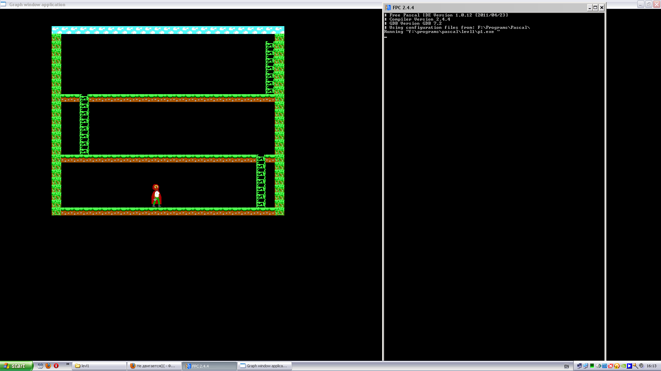This screenshot has width=661, height=371.
Task: Click the NVIDIA tray icon
Action: click(623, 366)
